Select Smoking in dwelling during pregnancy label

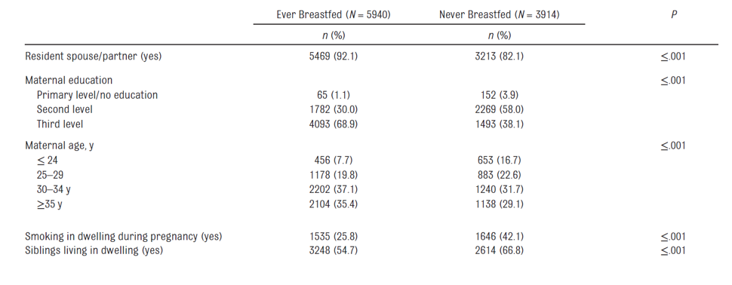[123, 237]
